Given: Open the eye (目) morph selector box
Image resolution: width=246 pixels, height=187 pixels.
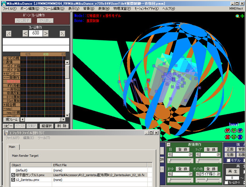Looking at the screenshot, I should tap(180, 154).
